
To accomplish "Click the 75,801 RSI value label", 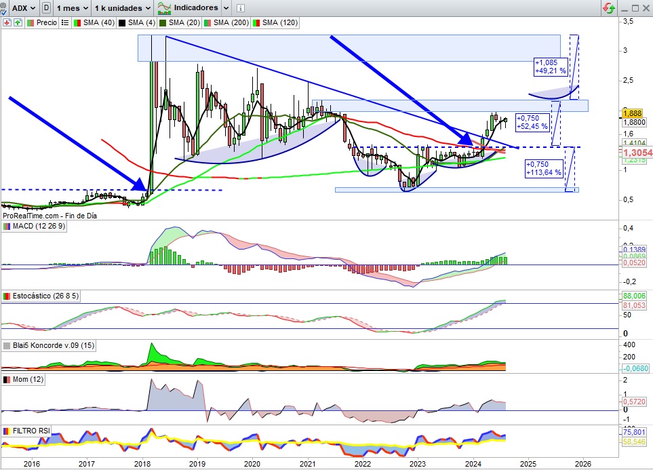I will tap(634, 433).
